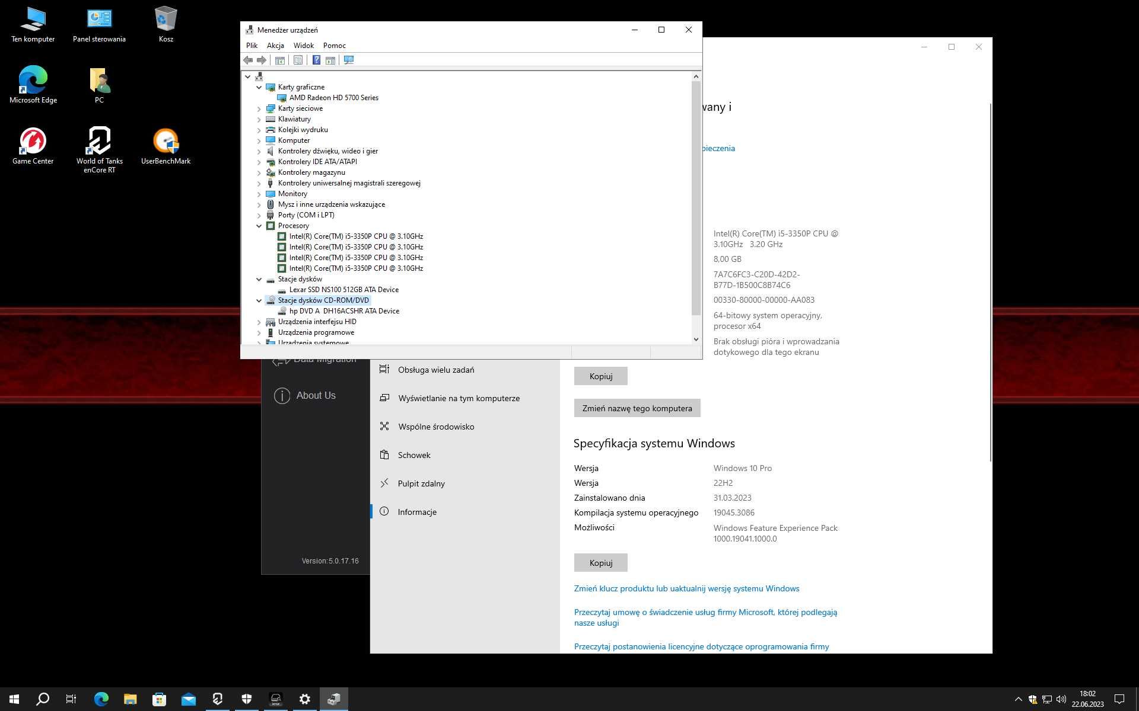Click the Windows Start button
This screenshot has width=1139, height=711.
pos(14,699)
